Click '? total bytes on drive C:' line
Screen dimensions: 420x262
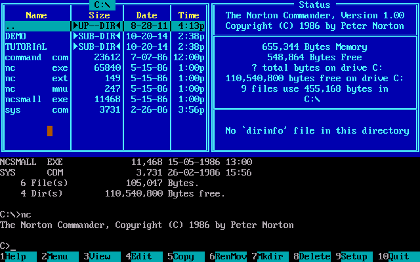pos(318,68)
